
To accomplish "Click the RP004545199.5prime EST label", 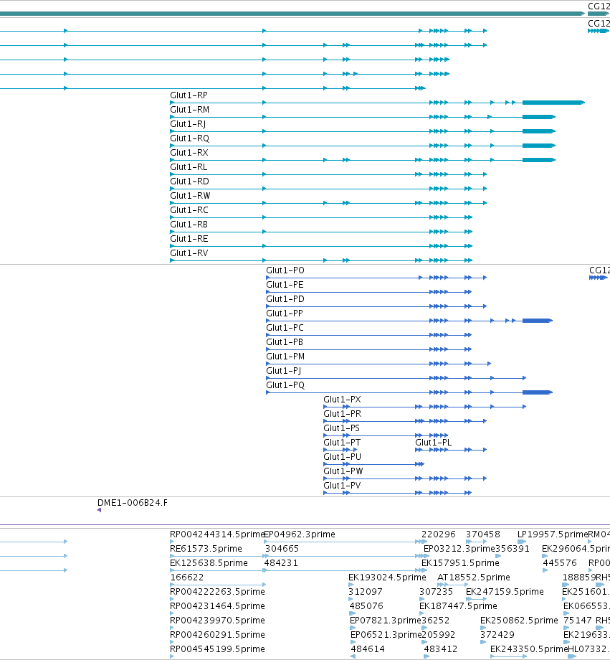I will click(x=217, y=649).
